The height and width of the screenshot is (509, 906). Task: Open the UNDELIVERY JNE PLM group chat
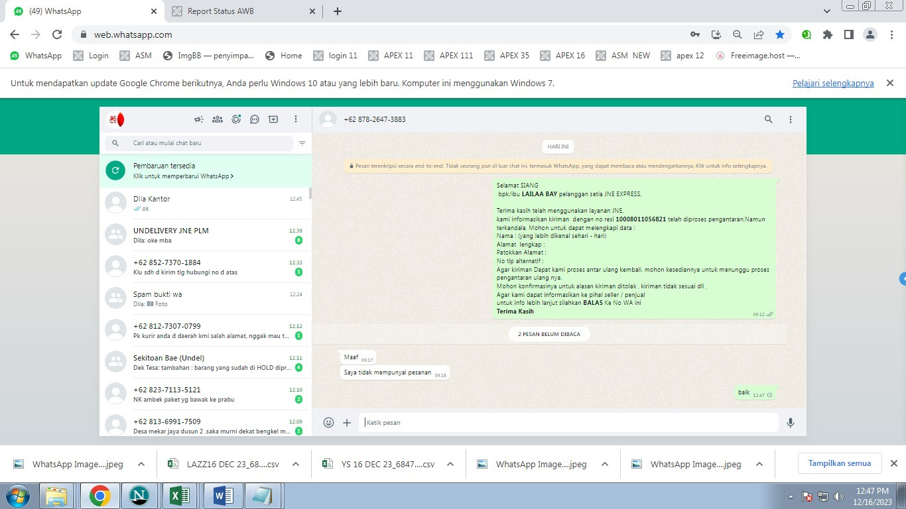[206, 235]
